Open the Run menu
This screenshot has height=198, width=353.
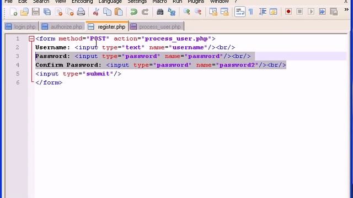tap(178, 2)
